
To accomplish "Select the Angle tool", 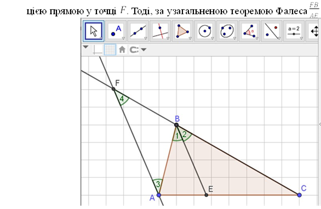I will [x=250, y=31].
